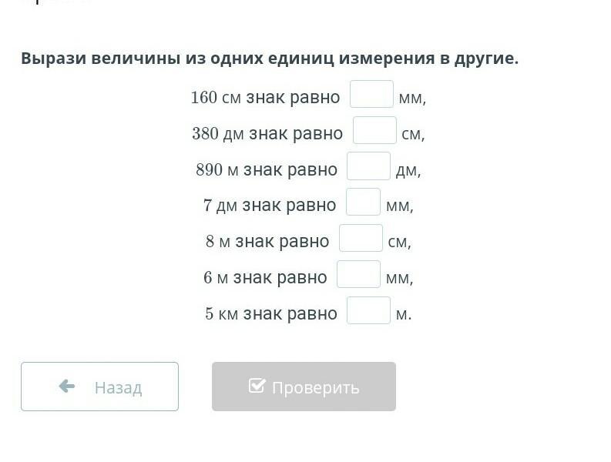
Task: Click the 'м.' unit after last field
Action: 404,314
